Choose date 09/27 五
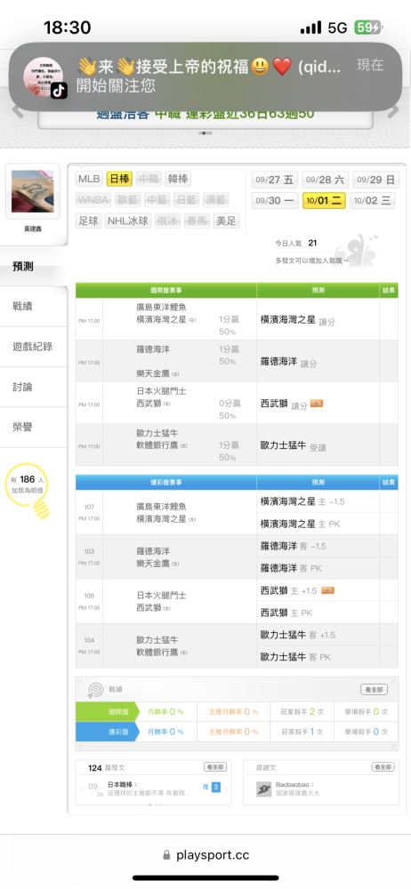This screenshot has width=411, height=889. [x=275, y=180]
